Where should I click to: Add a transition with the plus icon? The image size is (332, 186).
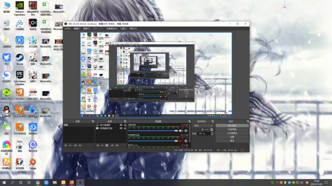(203, 129)
